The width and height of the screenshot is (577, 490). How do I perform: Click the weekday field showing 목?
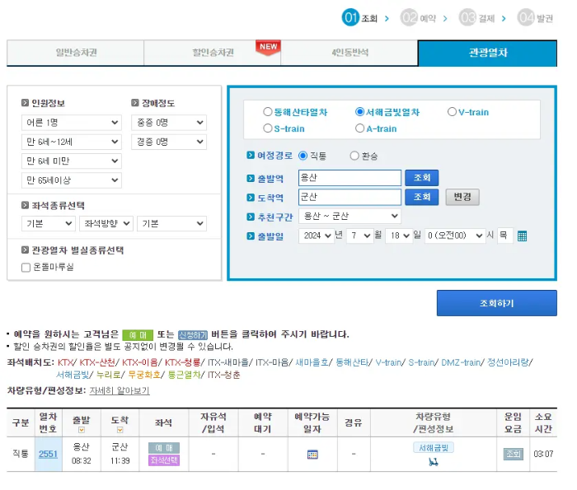coord(504,236)
